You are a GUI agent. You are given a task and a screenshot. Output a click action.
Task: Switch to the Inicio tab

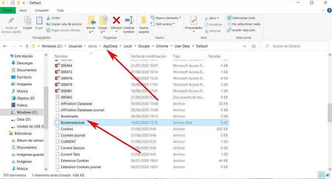(x=23, y=10)
